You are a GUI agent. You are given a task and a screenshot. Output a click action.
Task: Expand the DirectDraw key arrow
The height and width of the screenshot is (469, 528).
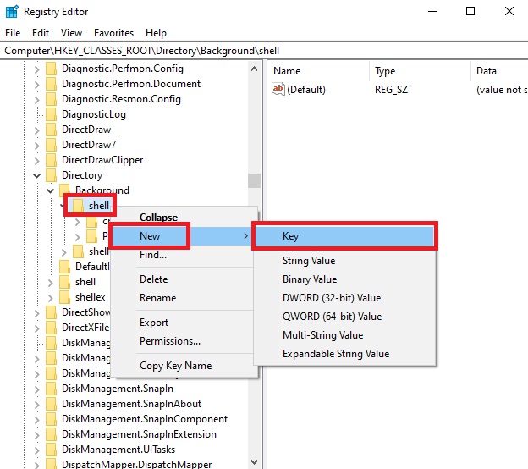click(x=36, y=130)
